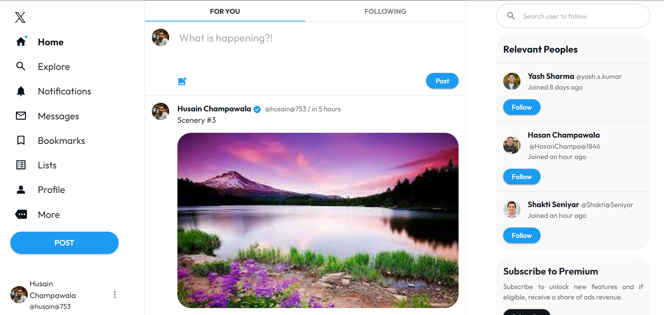
Task: Open the More options icon
Action: tap(21, 214)
